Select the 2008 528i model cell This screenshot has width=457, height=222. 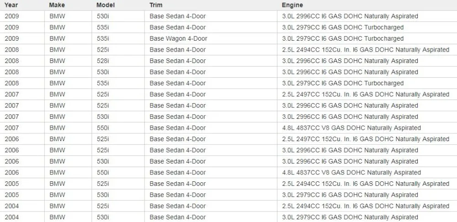[x=118, y=61]
